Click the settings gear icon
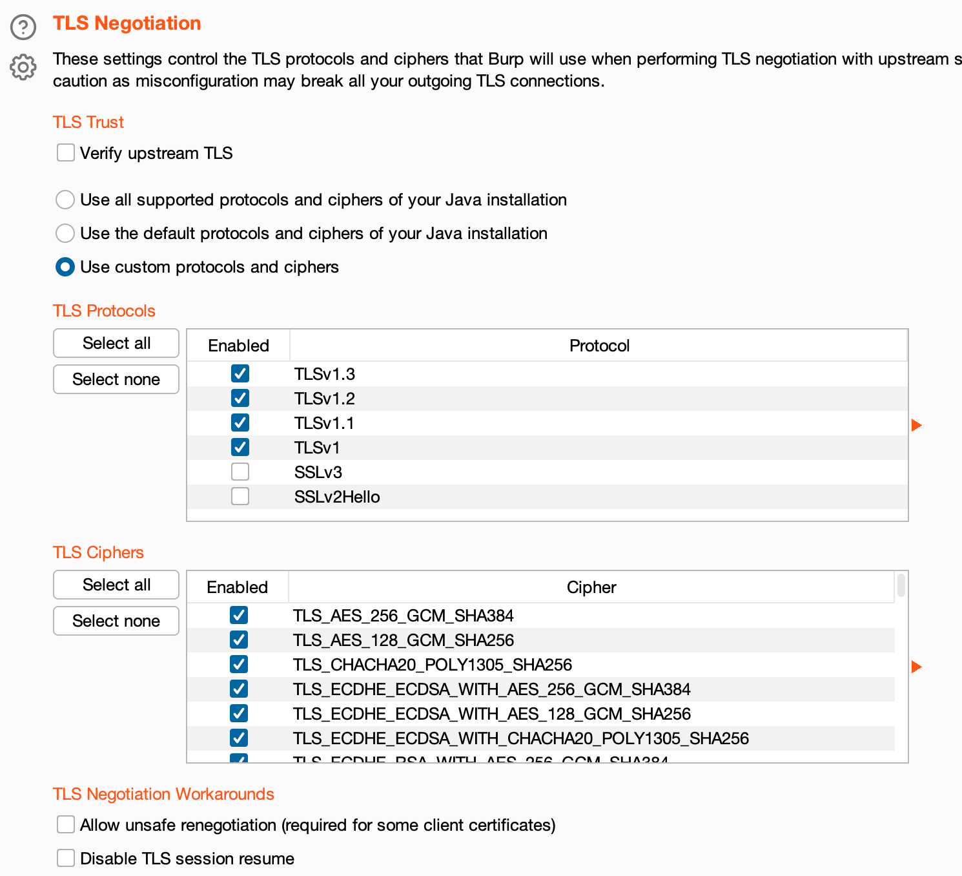Image resolution: width=962 pixels, height=876 pixels. point(23,67)
